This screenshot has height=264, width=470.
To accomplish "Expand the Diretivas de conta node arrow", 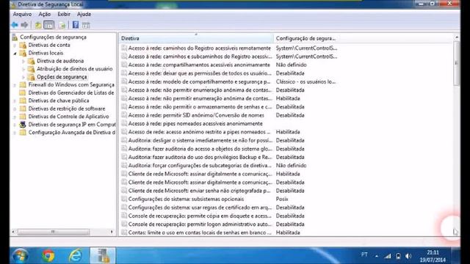I will click(x=15, y=45).
